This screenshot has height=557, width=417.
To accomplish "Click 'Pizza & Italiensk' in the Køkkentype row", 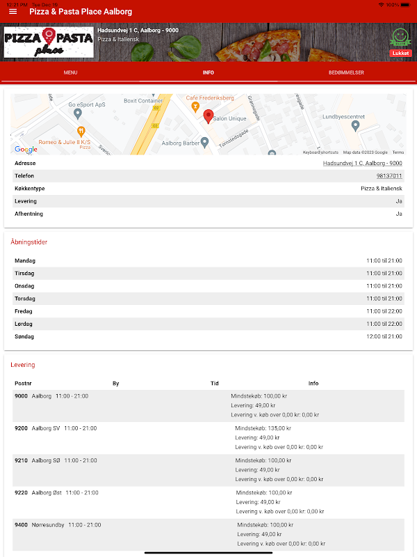I will (382, 188).
